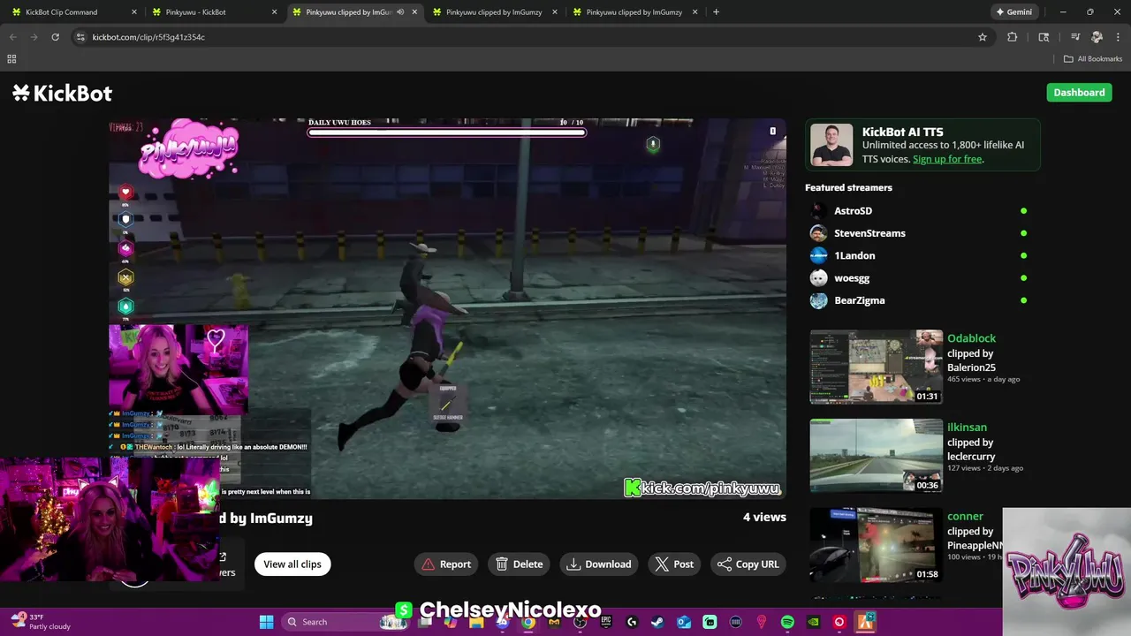Follow the Sign up for free link
The height and width of the screenshot is (636, 1131).
coord(947,159)
